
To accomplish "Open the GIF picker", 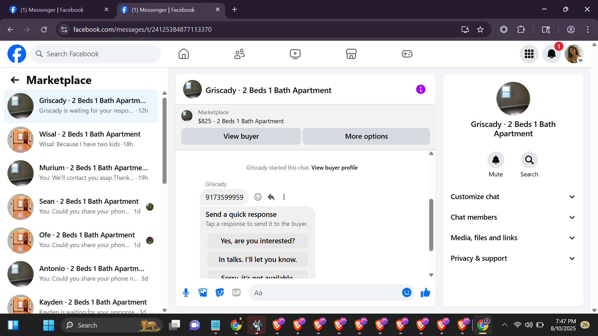I will tap(236, 292).
